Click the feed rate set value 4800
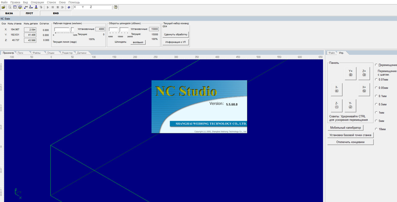 coord(100,29)
